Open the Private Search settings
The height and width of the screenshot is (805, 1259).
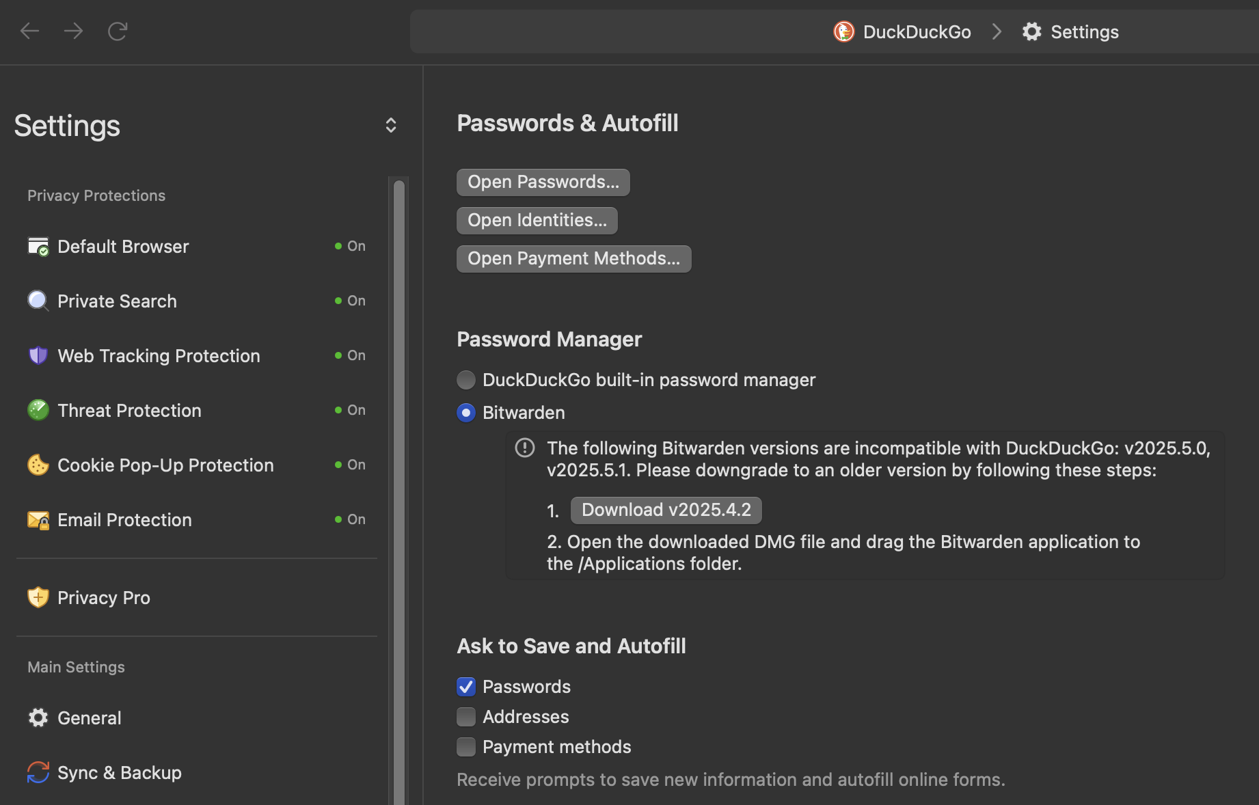197,301
